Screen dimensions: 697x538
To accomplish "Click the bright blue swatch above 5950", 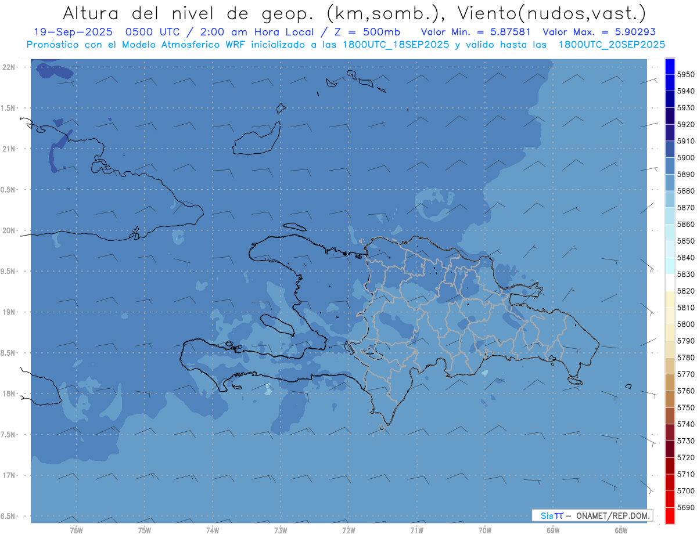I will (x=670, y=66).
